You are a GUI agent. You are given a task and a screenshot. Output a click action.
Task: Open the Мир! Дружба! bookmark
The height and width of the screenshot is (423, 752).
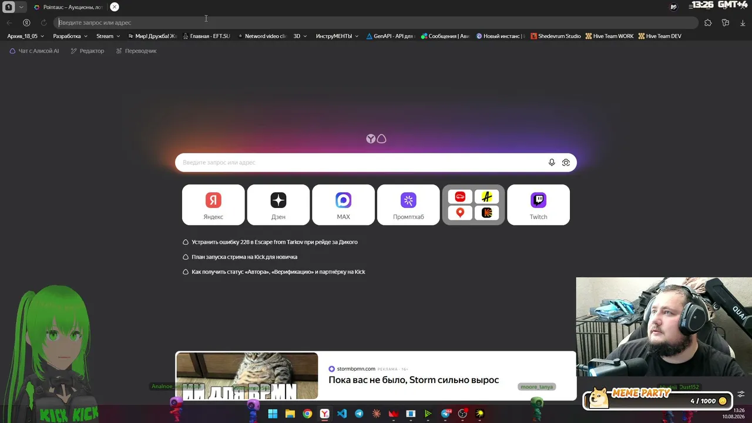click(x=152, y=36)
